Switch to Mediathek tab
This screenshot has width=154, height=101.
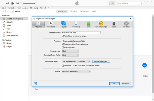(62, 11)
